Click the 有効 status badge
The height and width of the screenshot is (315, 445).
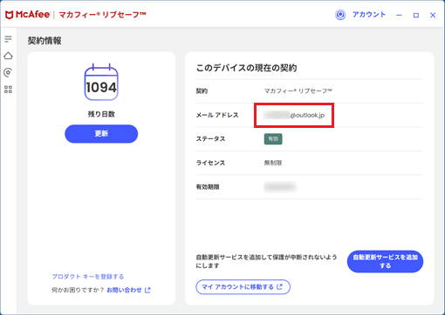coord(273,139)
